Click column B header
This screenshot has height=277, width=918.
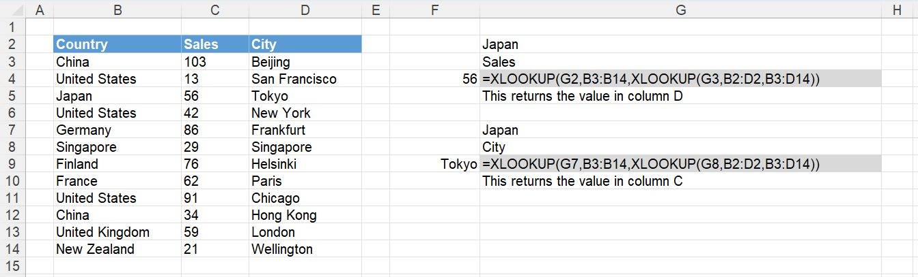tap(117, 10)
